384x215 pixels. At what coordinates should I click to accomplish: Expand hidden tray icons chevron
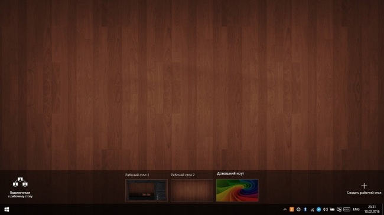click(285, 209)
